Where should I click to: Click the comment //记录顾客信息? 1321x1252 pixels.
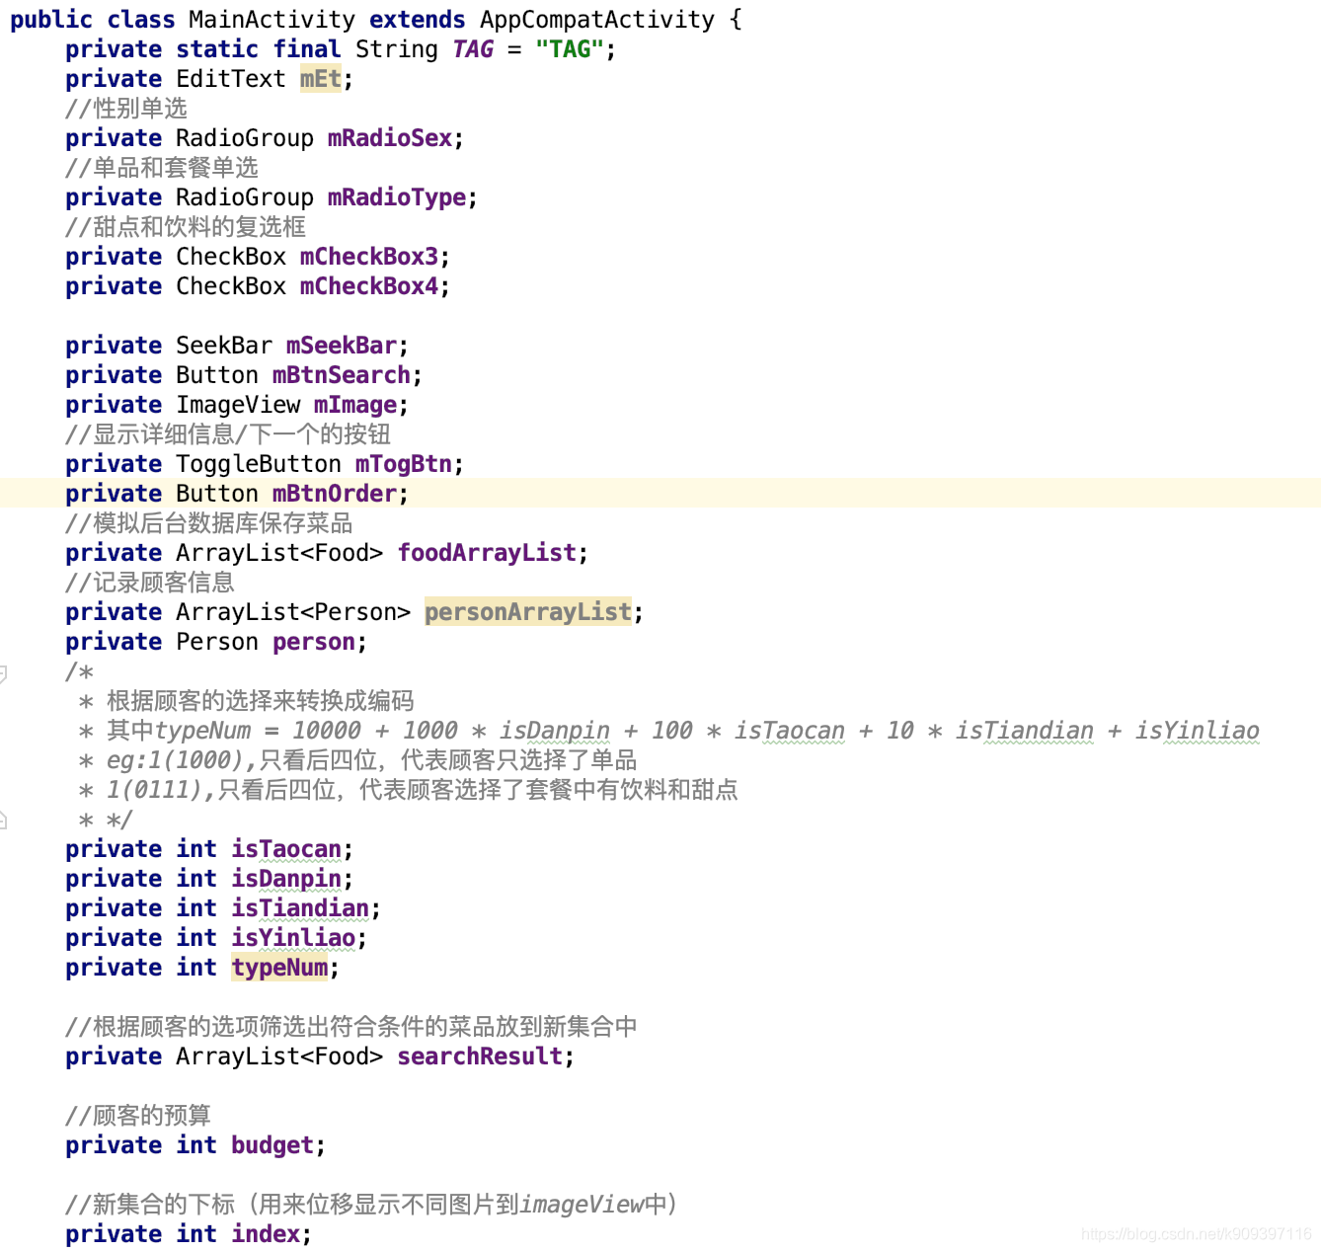(150, 583)
